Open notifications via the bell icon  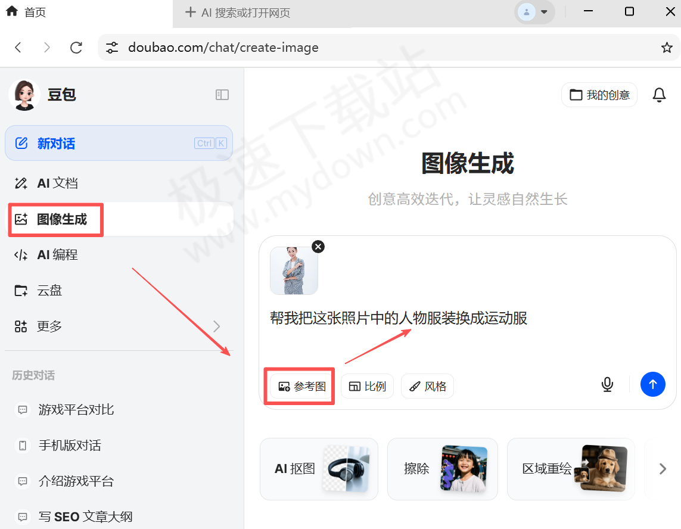(659, 94)
